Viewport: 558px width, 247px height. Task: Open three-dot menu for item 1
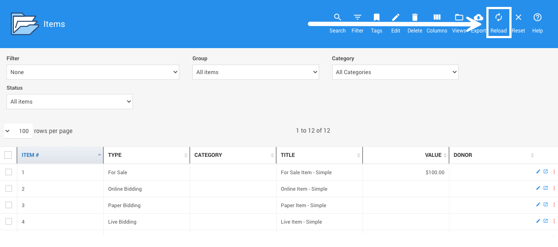[x=554, y=172]
